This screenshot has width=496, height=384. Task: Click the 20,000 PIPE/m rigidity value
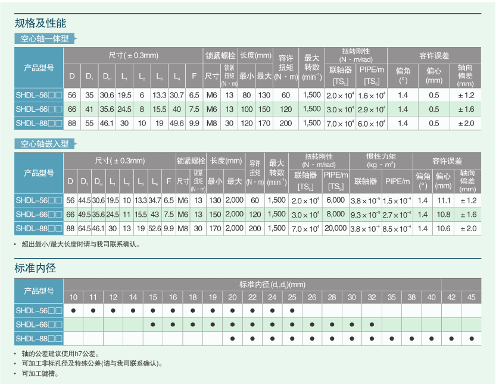tap(335, 228)
